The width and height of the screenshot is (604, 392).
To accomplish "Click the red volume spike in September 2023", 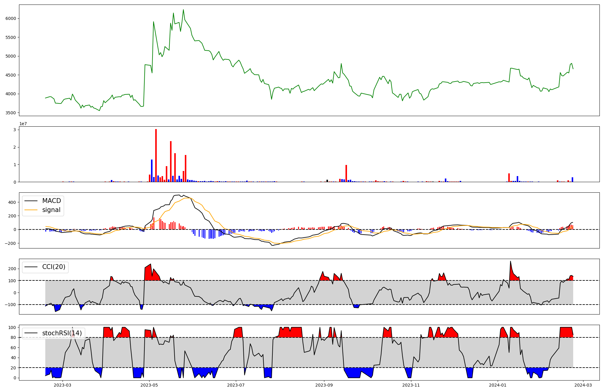I will tap(346, 173).
